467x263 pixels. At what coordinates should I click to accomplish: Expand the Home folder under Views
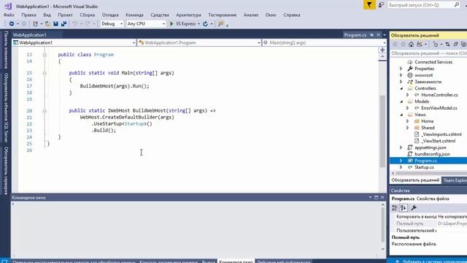coord(408,121)
